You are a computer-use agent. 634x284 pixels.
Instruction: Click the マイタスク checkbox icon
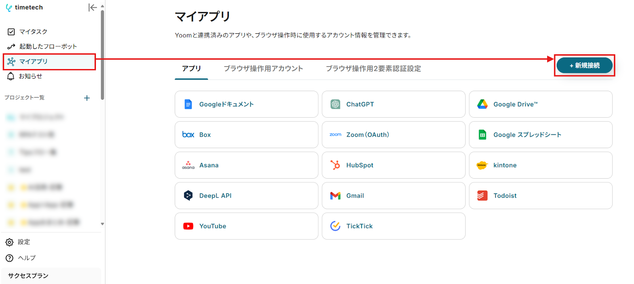point(11,32)
